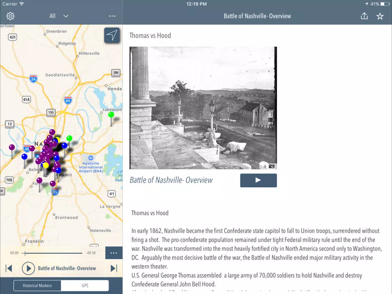Image resolution: width=392 pixels, height=294 pixels.
Task: Switch to the GPS tab
Action: [x=85, y=285]
